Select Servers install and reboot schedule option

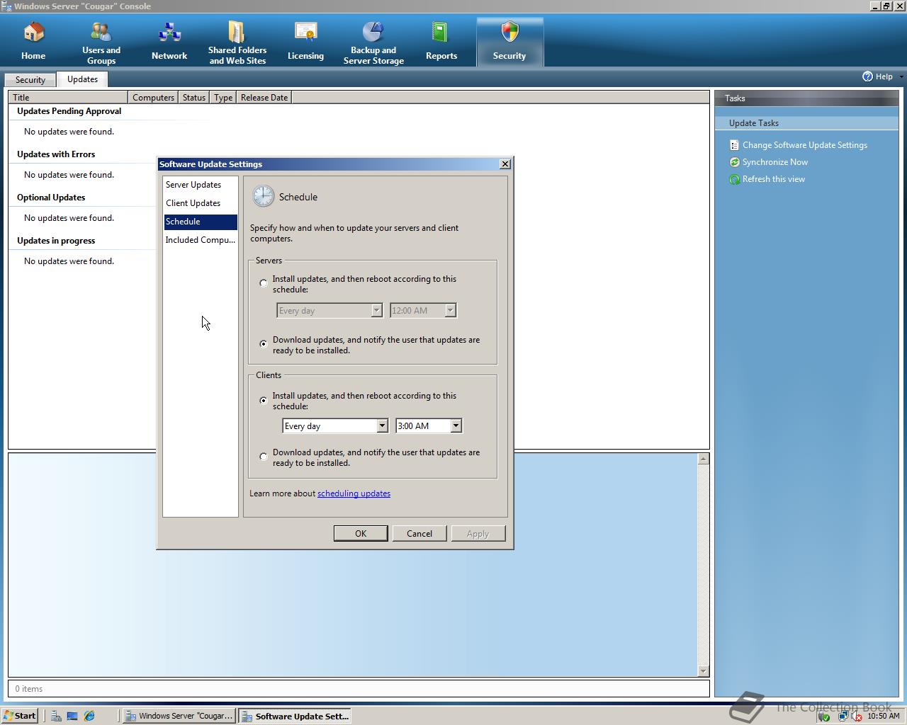[264, 283]
